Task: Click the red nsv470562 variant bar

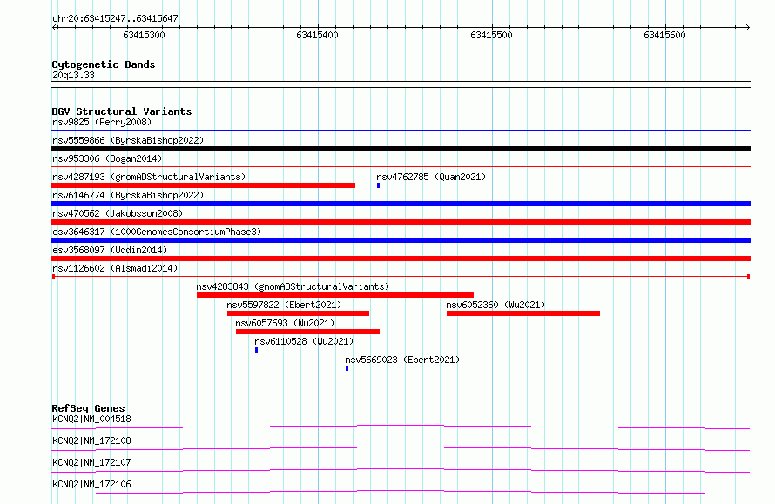Action: (x=401, y=222)
